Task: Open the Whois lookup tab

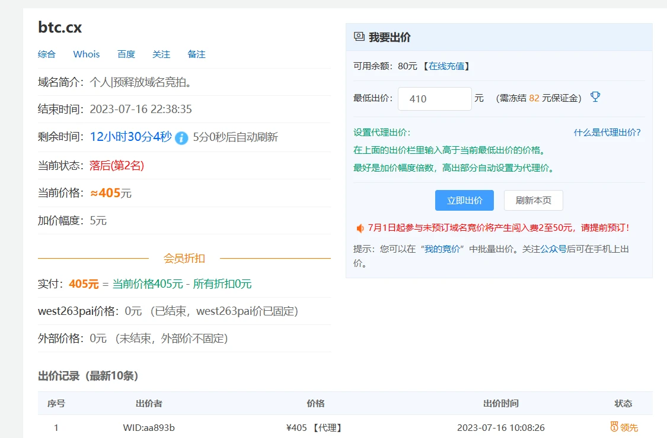Action: (87, 54)
